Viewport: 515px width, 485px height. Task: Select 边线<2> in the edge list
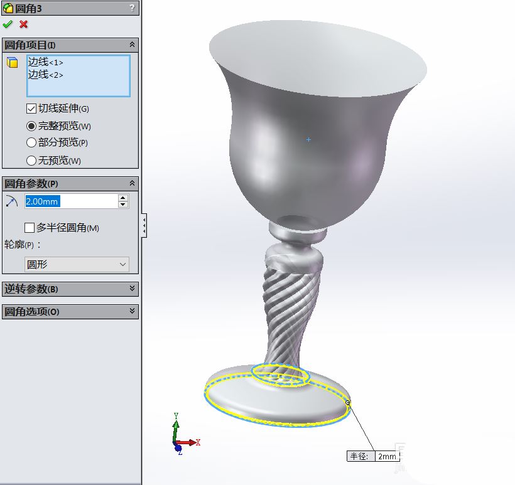(x=45, y=75)
